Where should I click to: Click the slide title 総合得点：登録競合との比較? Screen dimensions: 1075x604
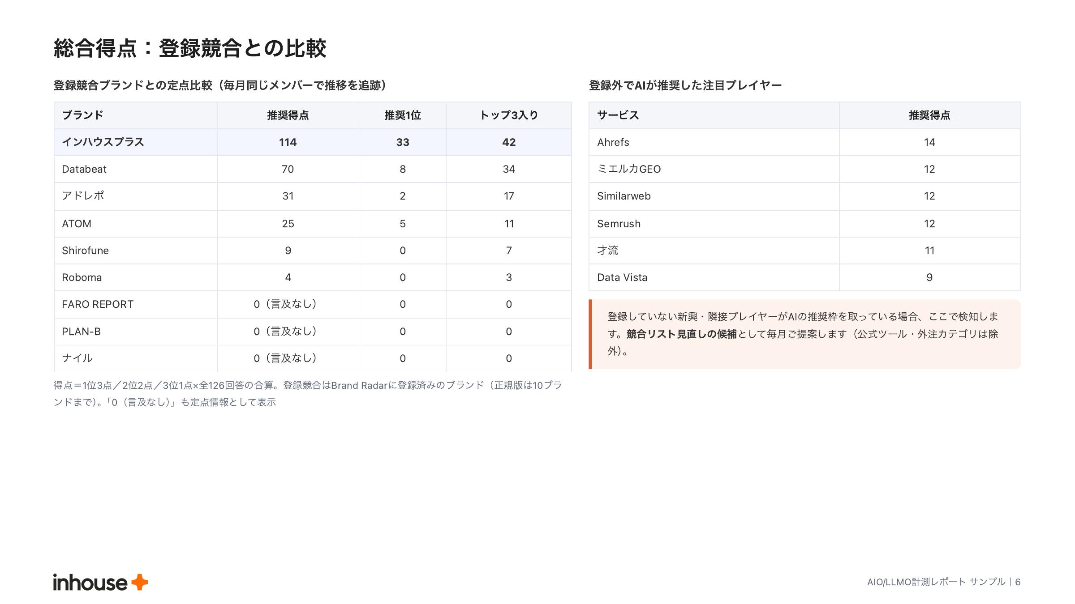coord(190,48)
